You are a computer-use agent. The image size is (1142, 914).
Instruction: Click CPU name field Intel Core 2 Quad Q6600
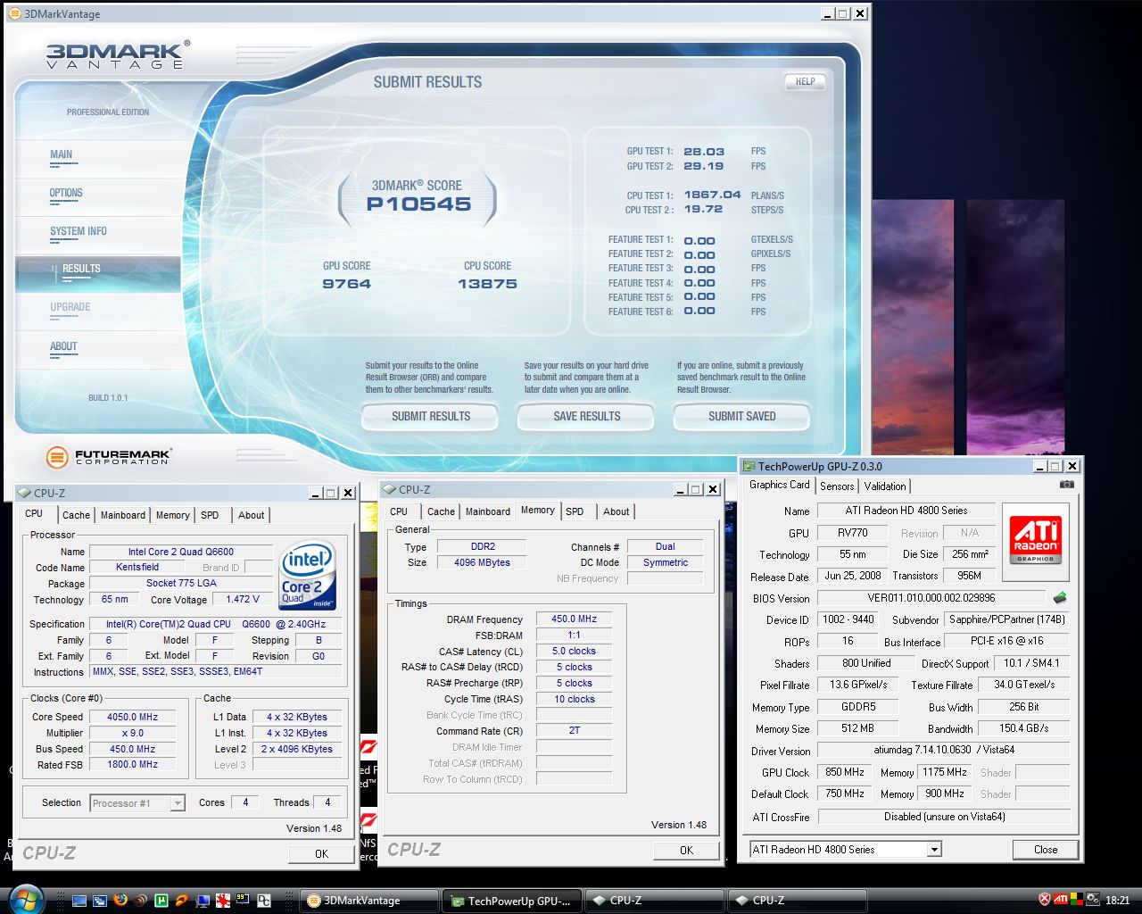[x=181, y=552]
